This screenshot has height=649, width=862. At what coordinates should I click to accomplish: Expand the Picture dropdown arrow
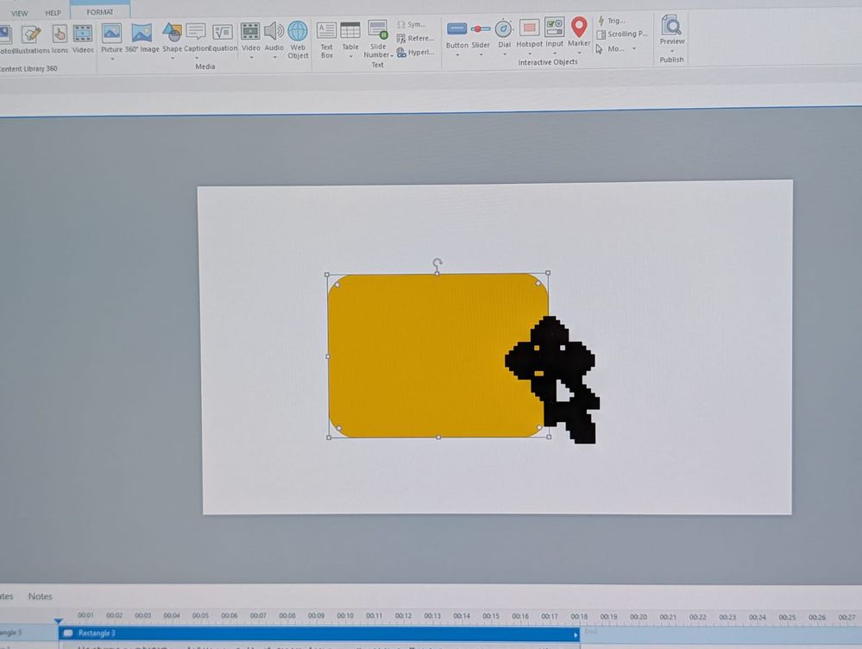(x=111, y=59)
